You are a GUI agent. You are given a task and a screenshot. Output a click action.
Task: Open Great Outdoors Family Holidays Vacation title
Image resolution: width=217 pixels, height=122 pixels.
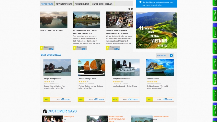(118, 32)
